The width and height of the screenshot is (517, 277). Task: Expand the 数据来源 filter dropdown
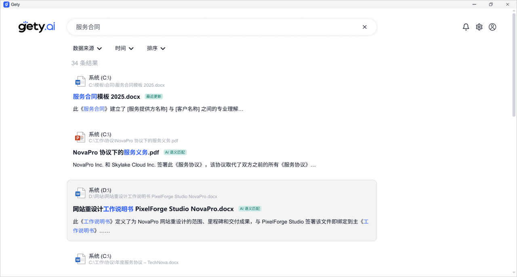(x=87, y=48)
